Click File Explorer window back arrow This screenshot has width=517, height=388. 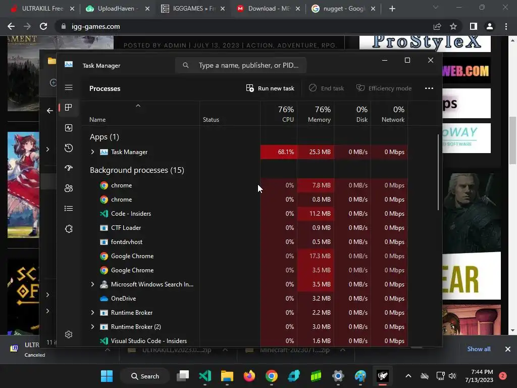[50, 111]
